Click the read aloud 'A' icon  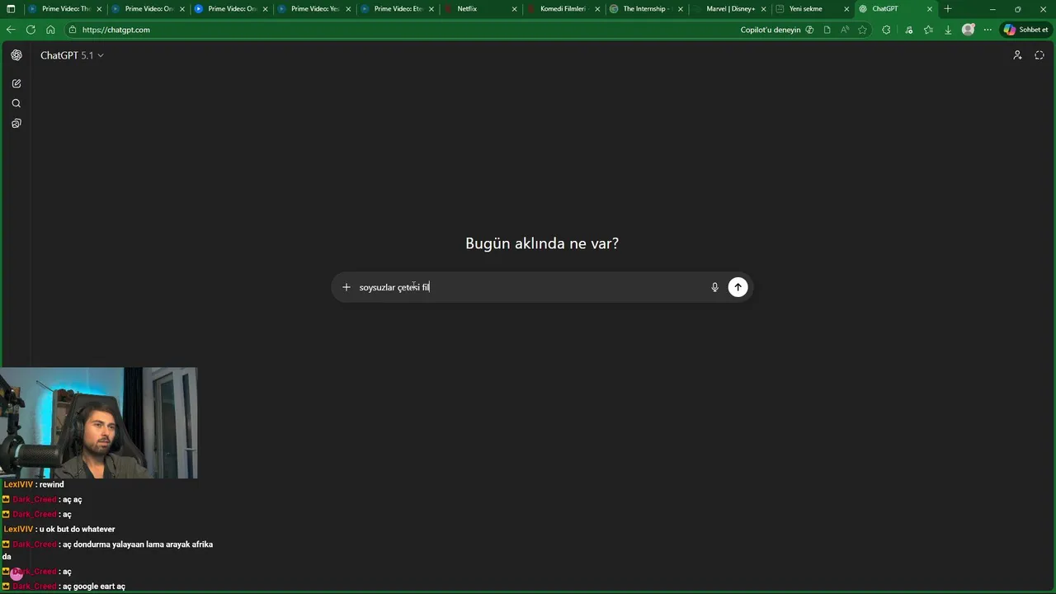(x=845, y=30)
